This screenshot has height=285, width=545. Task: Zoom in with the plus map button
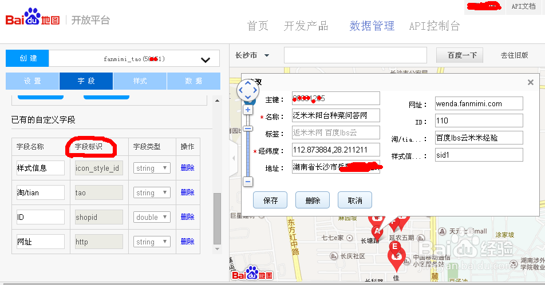pos(247,110)
